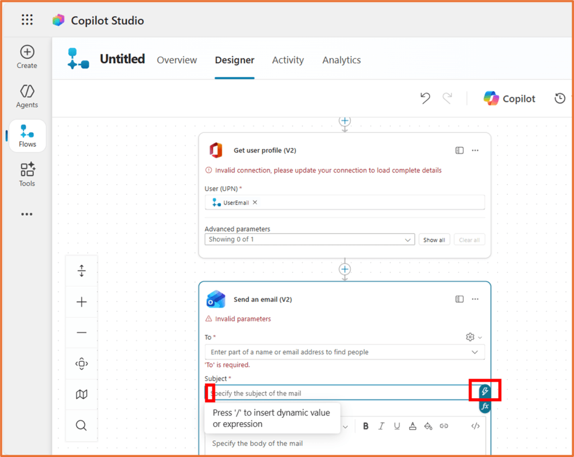This screenshot has width=574, height=457.
Task: Zoom in on the canvas
Action: coord(81,302)
